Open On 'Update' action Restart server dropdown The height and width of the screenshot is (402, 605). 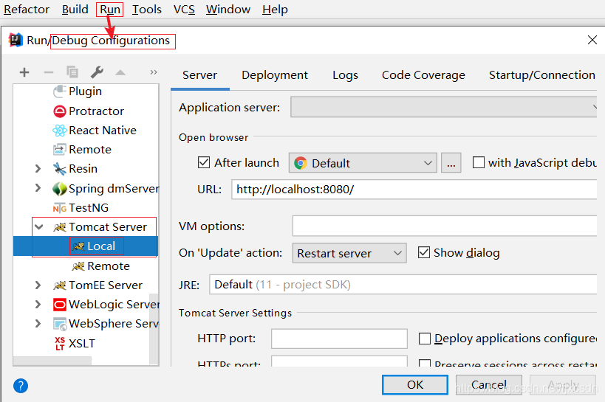349,253
